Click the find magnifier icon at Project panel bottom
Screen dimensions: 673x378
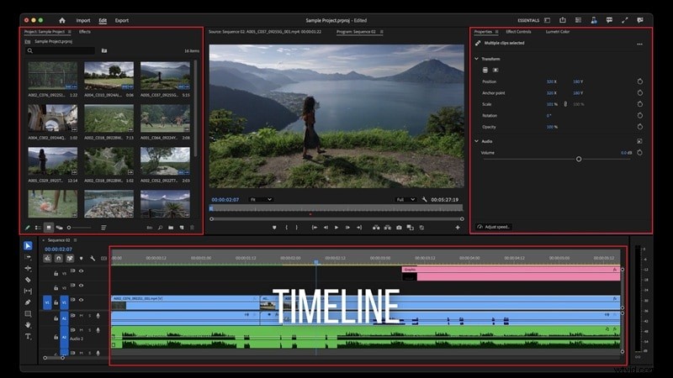[160, 228]
